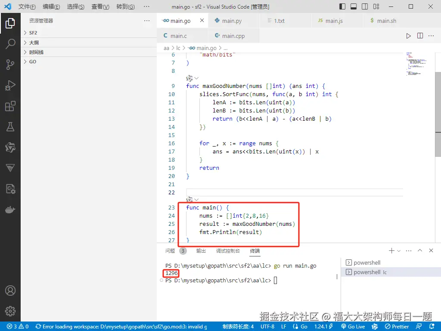
Task: Close the terminal panel
Action: click(431, 250)
